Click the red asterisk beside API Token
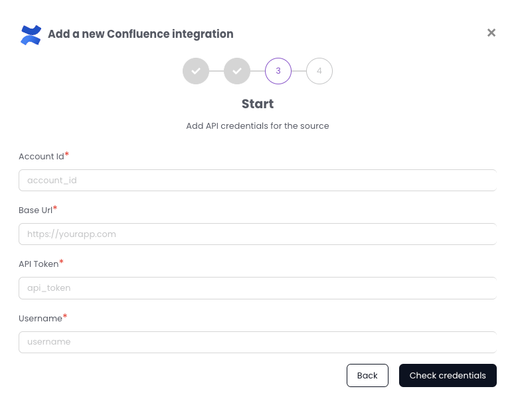 pos(62,262)
